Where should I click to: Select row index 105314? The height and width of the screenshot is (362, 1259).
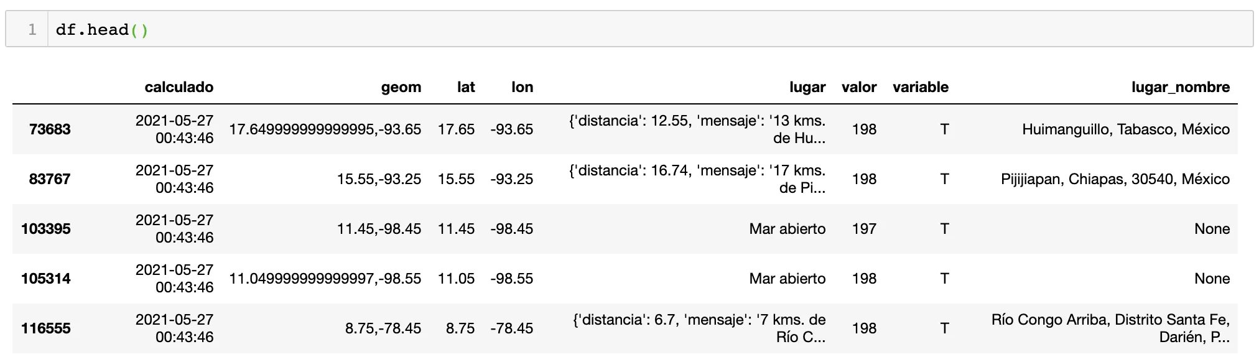[x=46, y=279]
